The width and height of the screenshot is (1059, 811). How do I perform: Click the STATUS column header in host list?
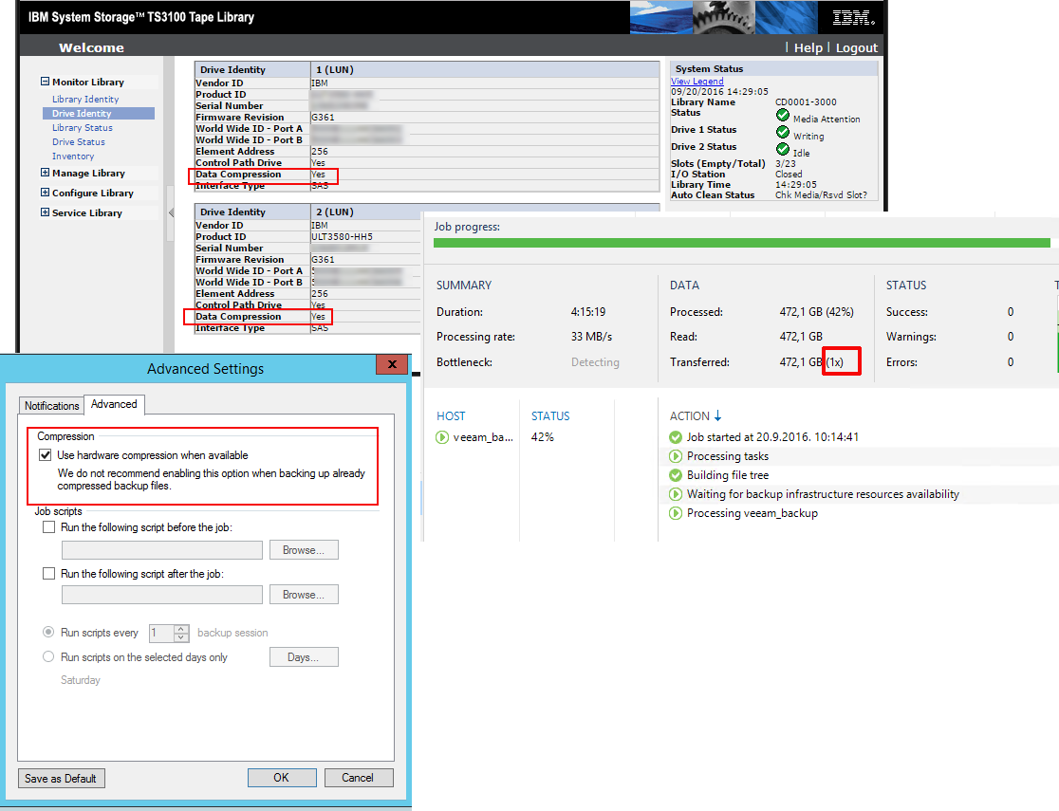coord(550,416)
